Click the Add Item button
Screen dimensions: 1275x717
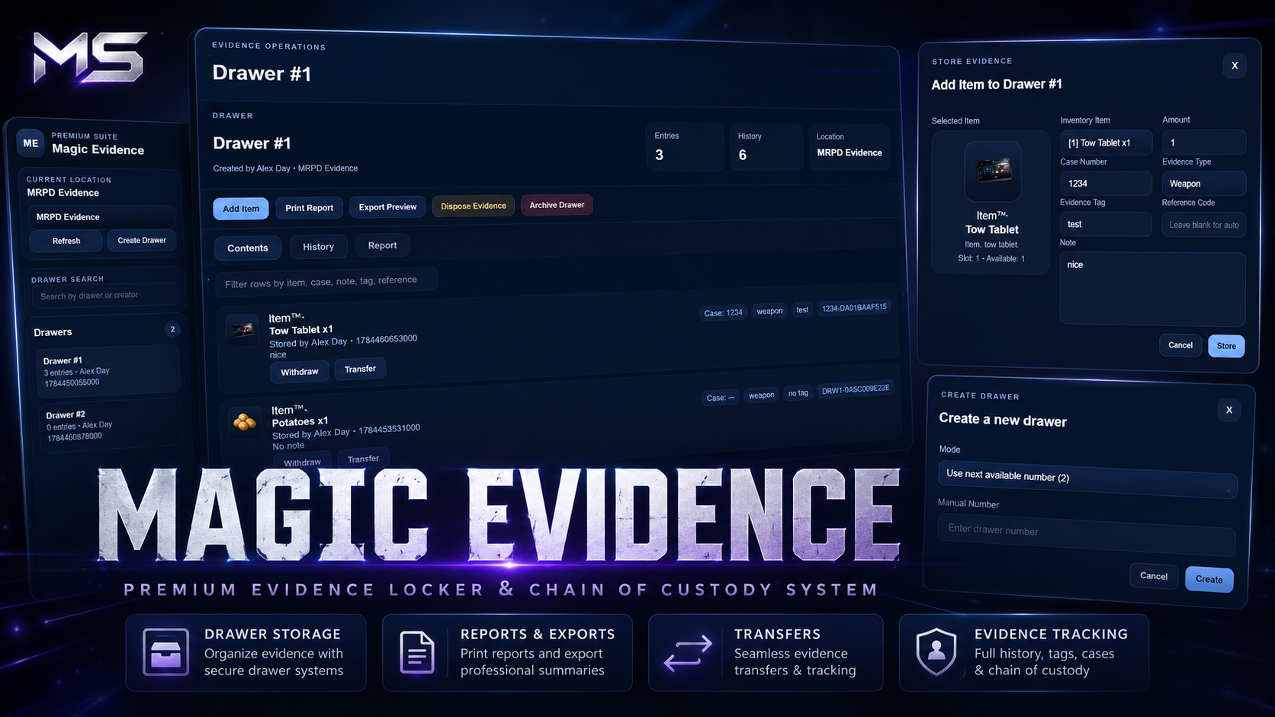point(241,209)
